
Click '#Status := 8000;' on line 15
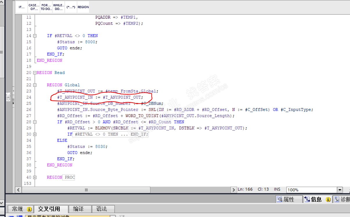pos(77,42)
